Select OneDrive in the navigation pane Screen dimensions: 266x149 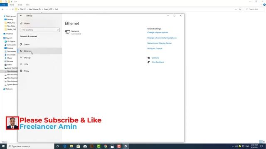[x=10, y=34]
